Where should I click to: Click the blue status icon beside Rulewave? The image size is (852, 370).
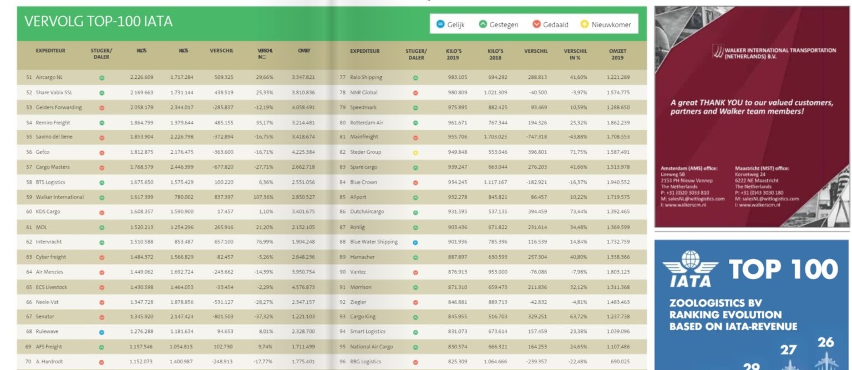(102, 332)
